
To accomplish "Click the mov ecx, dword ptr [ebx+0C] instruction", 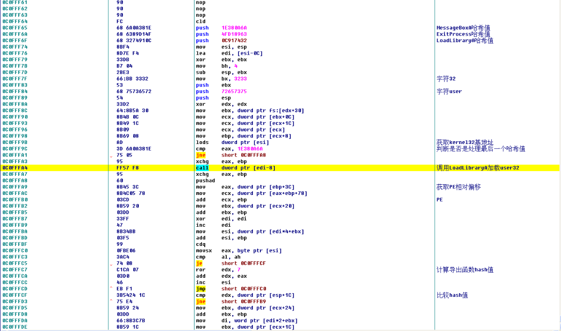I will click(x=245, y=117).
